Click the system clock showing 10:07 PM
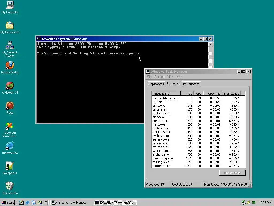This screenshot has width=274, height=206. click(x=265, y=203)
